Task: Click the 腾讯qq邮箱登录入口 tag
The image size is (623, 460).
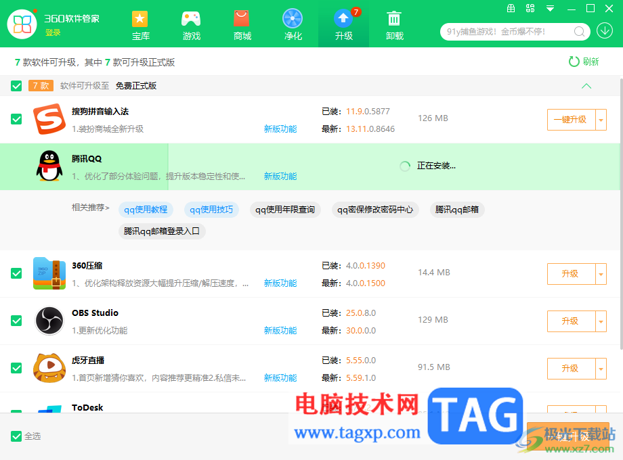Action: click(x=162, y=231)
